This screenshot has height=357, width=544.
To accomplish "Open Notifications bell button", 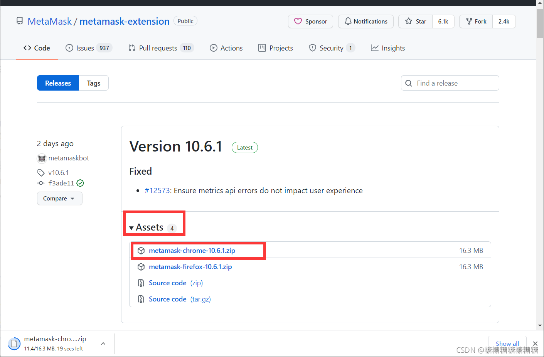I will (366, 21).
